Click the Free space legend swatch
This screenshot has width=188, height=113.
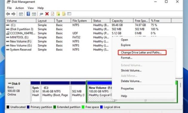pyautogui.click(x=83, y=107)
